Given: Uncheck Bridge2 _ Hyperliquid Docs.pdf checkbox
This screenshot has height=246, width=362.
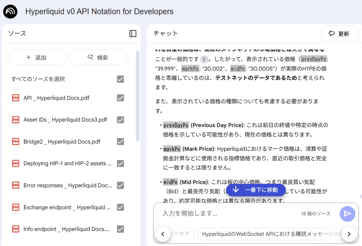Looking at the screenshot, I should pos(120,142).
